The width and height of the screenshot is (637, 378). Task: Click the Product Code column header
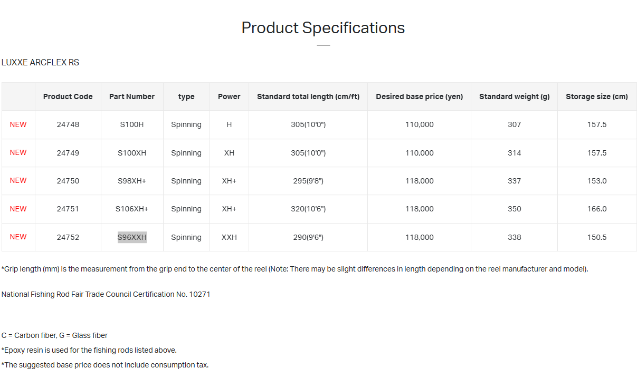(x=68, y=96)
